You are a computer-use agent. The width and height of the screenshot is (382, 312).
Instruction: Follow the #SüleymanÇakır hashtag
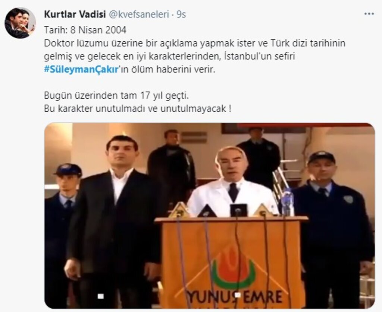click(x=81, y=70)
